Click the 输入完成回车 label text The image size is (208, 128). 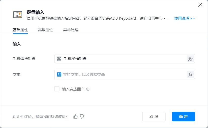click(x=73, y=89)
